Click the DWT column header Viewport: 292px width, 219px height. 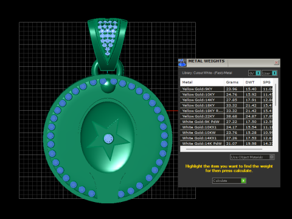click(x=252, y=82)
